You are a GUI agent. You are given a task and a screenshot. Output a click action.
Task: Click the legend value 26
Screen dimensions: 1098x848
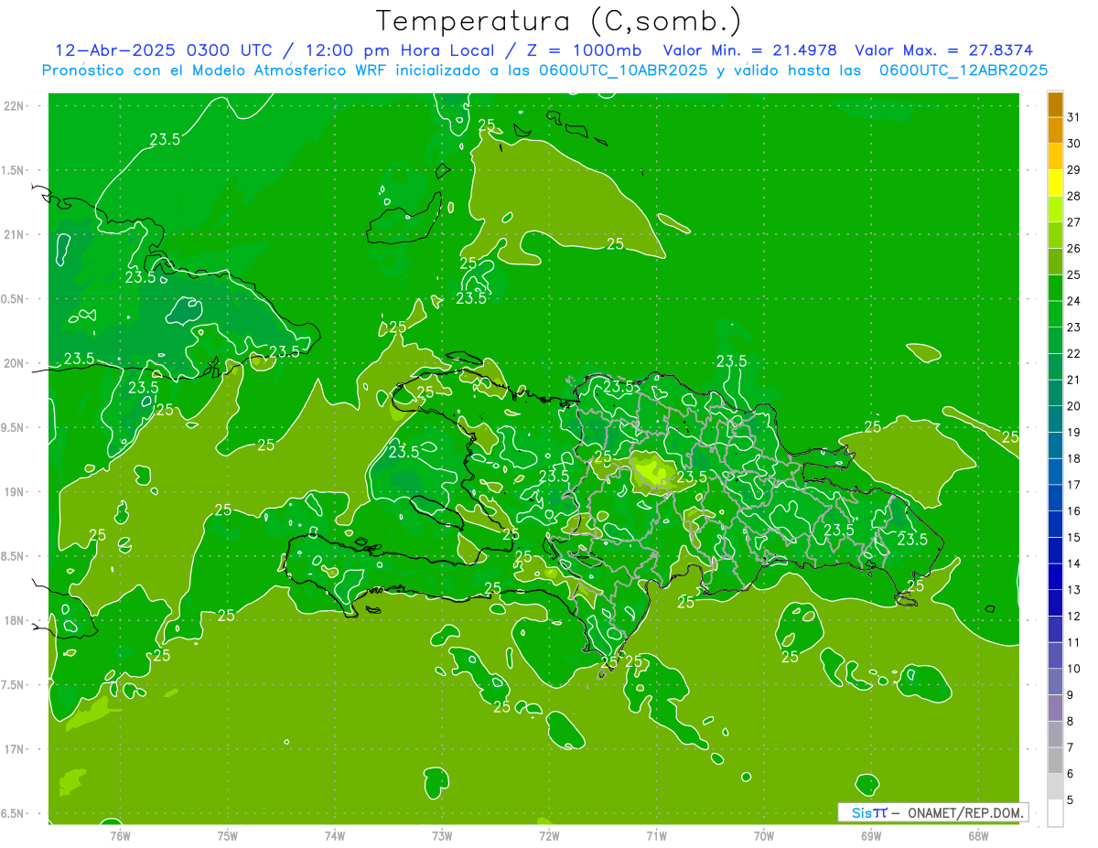point(1074,249)
